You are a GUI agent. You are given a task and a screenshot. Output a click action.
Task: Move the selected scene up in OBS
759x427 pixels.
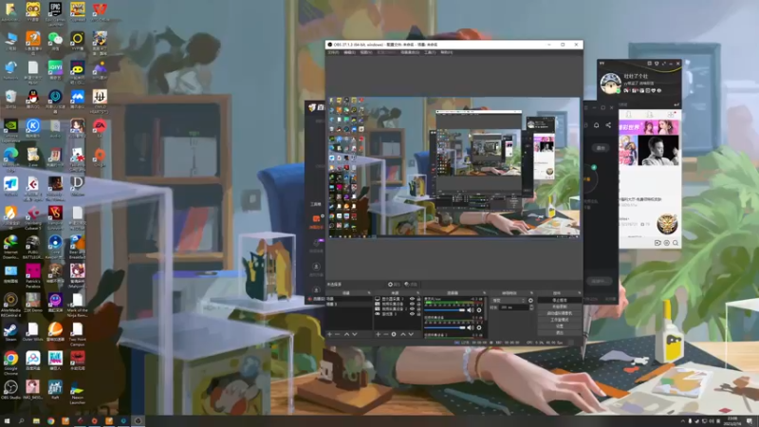coord(346,334)
